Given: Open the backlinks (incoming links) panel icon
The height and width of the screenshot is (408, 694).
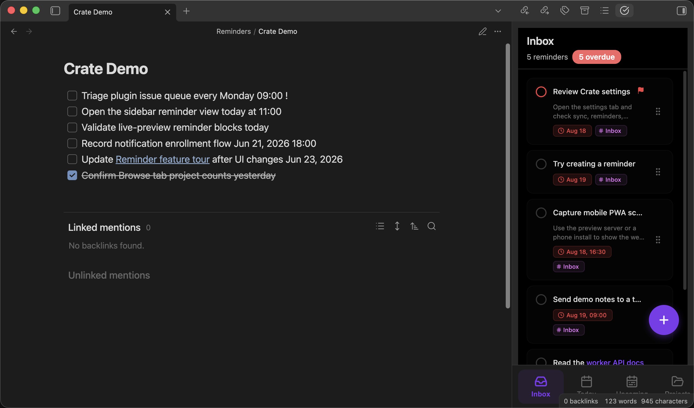Looking at the screenshot, I should point(525,11).
